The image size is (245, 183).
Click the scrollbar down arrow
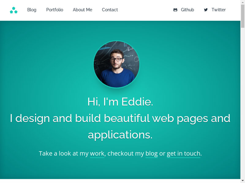243,181
